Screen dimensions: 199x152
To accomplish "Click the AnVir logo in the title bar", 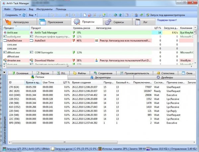I will (x=4, y=3).
